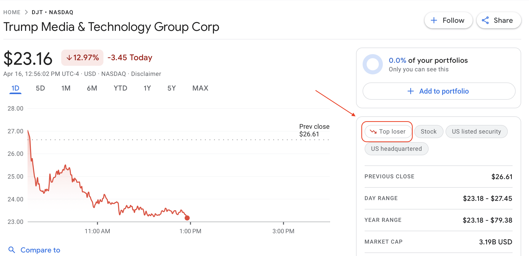Show the MAX chart range
This screenshot has height=256, width=529.
(x=200, y=88)
